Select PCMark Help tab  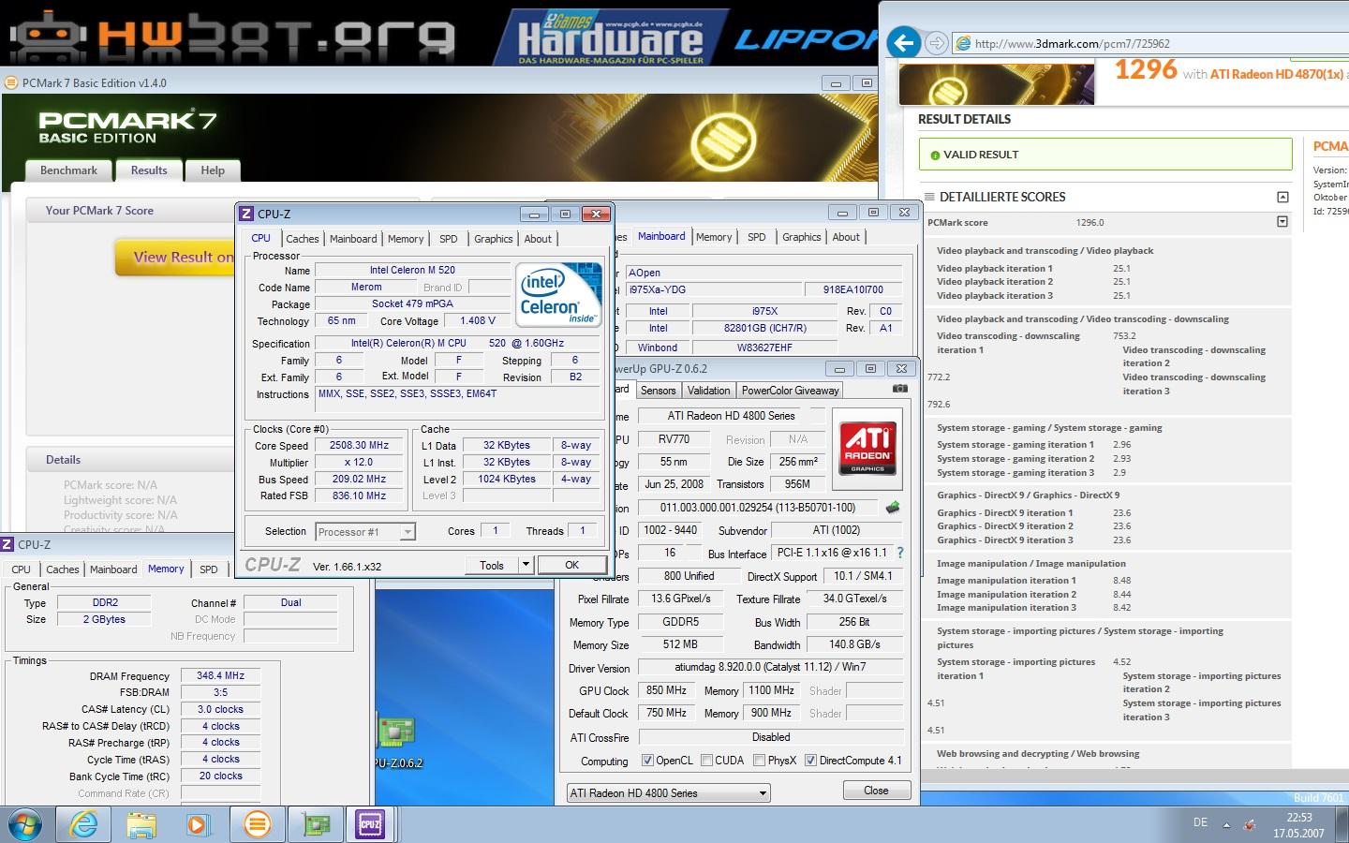coord(213,170)
